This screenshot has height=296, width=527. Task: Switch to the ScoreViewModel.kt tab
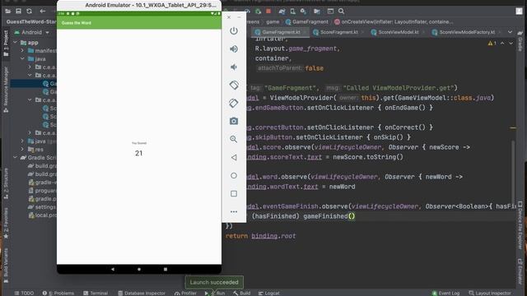399,32
